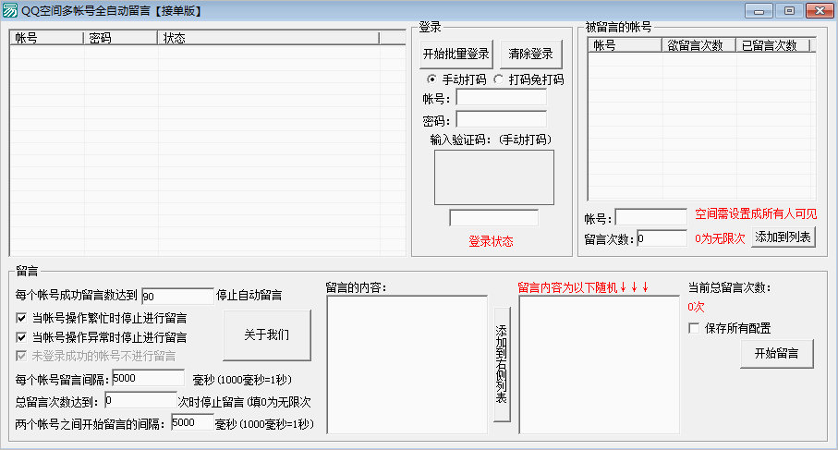Click 帐号 header in 被留言的帐号 list

point(625,45)
